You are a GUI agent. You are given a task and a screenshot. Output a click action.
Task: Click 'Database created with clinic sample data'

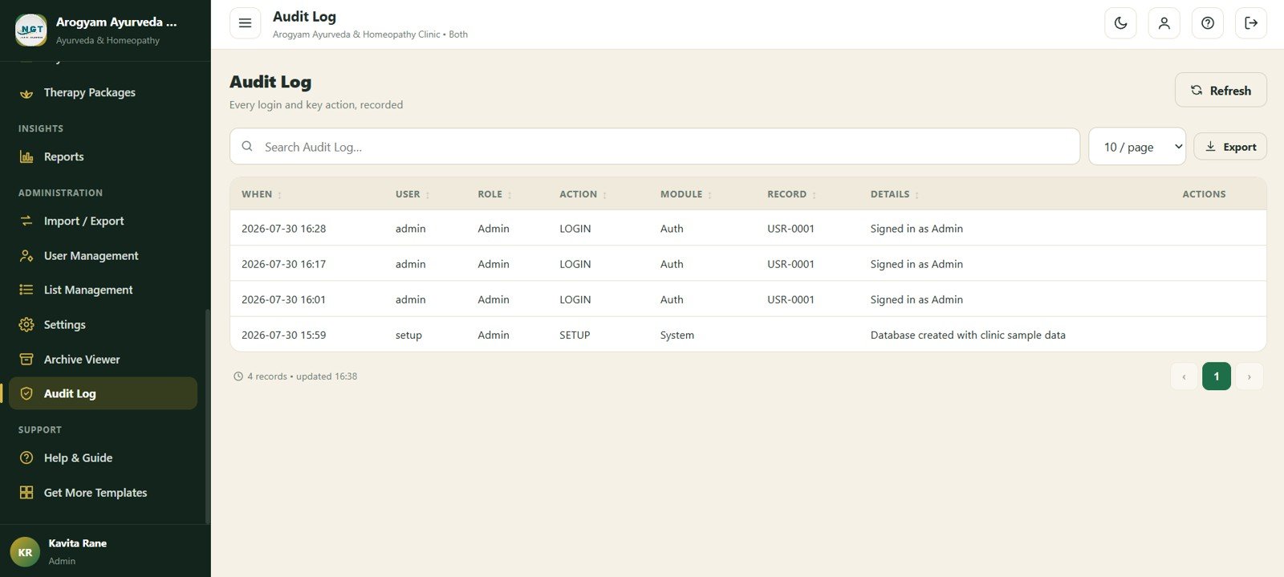coord(968,335)
